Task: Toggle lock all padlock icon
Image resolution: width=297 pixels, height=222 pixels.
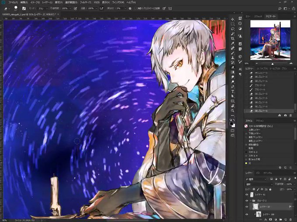Action: click(270, 189)
